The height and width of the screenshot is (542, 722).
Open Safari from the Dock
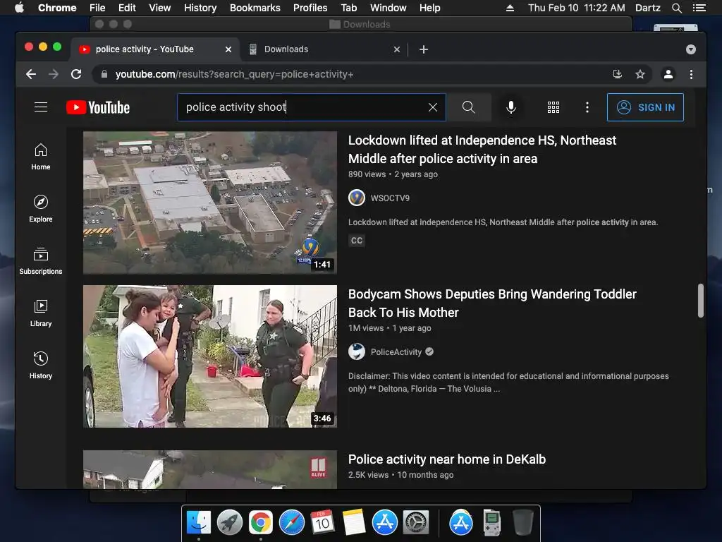[291, 523]
